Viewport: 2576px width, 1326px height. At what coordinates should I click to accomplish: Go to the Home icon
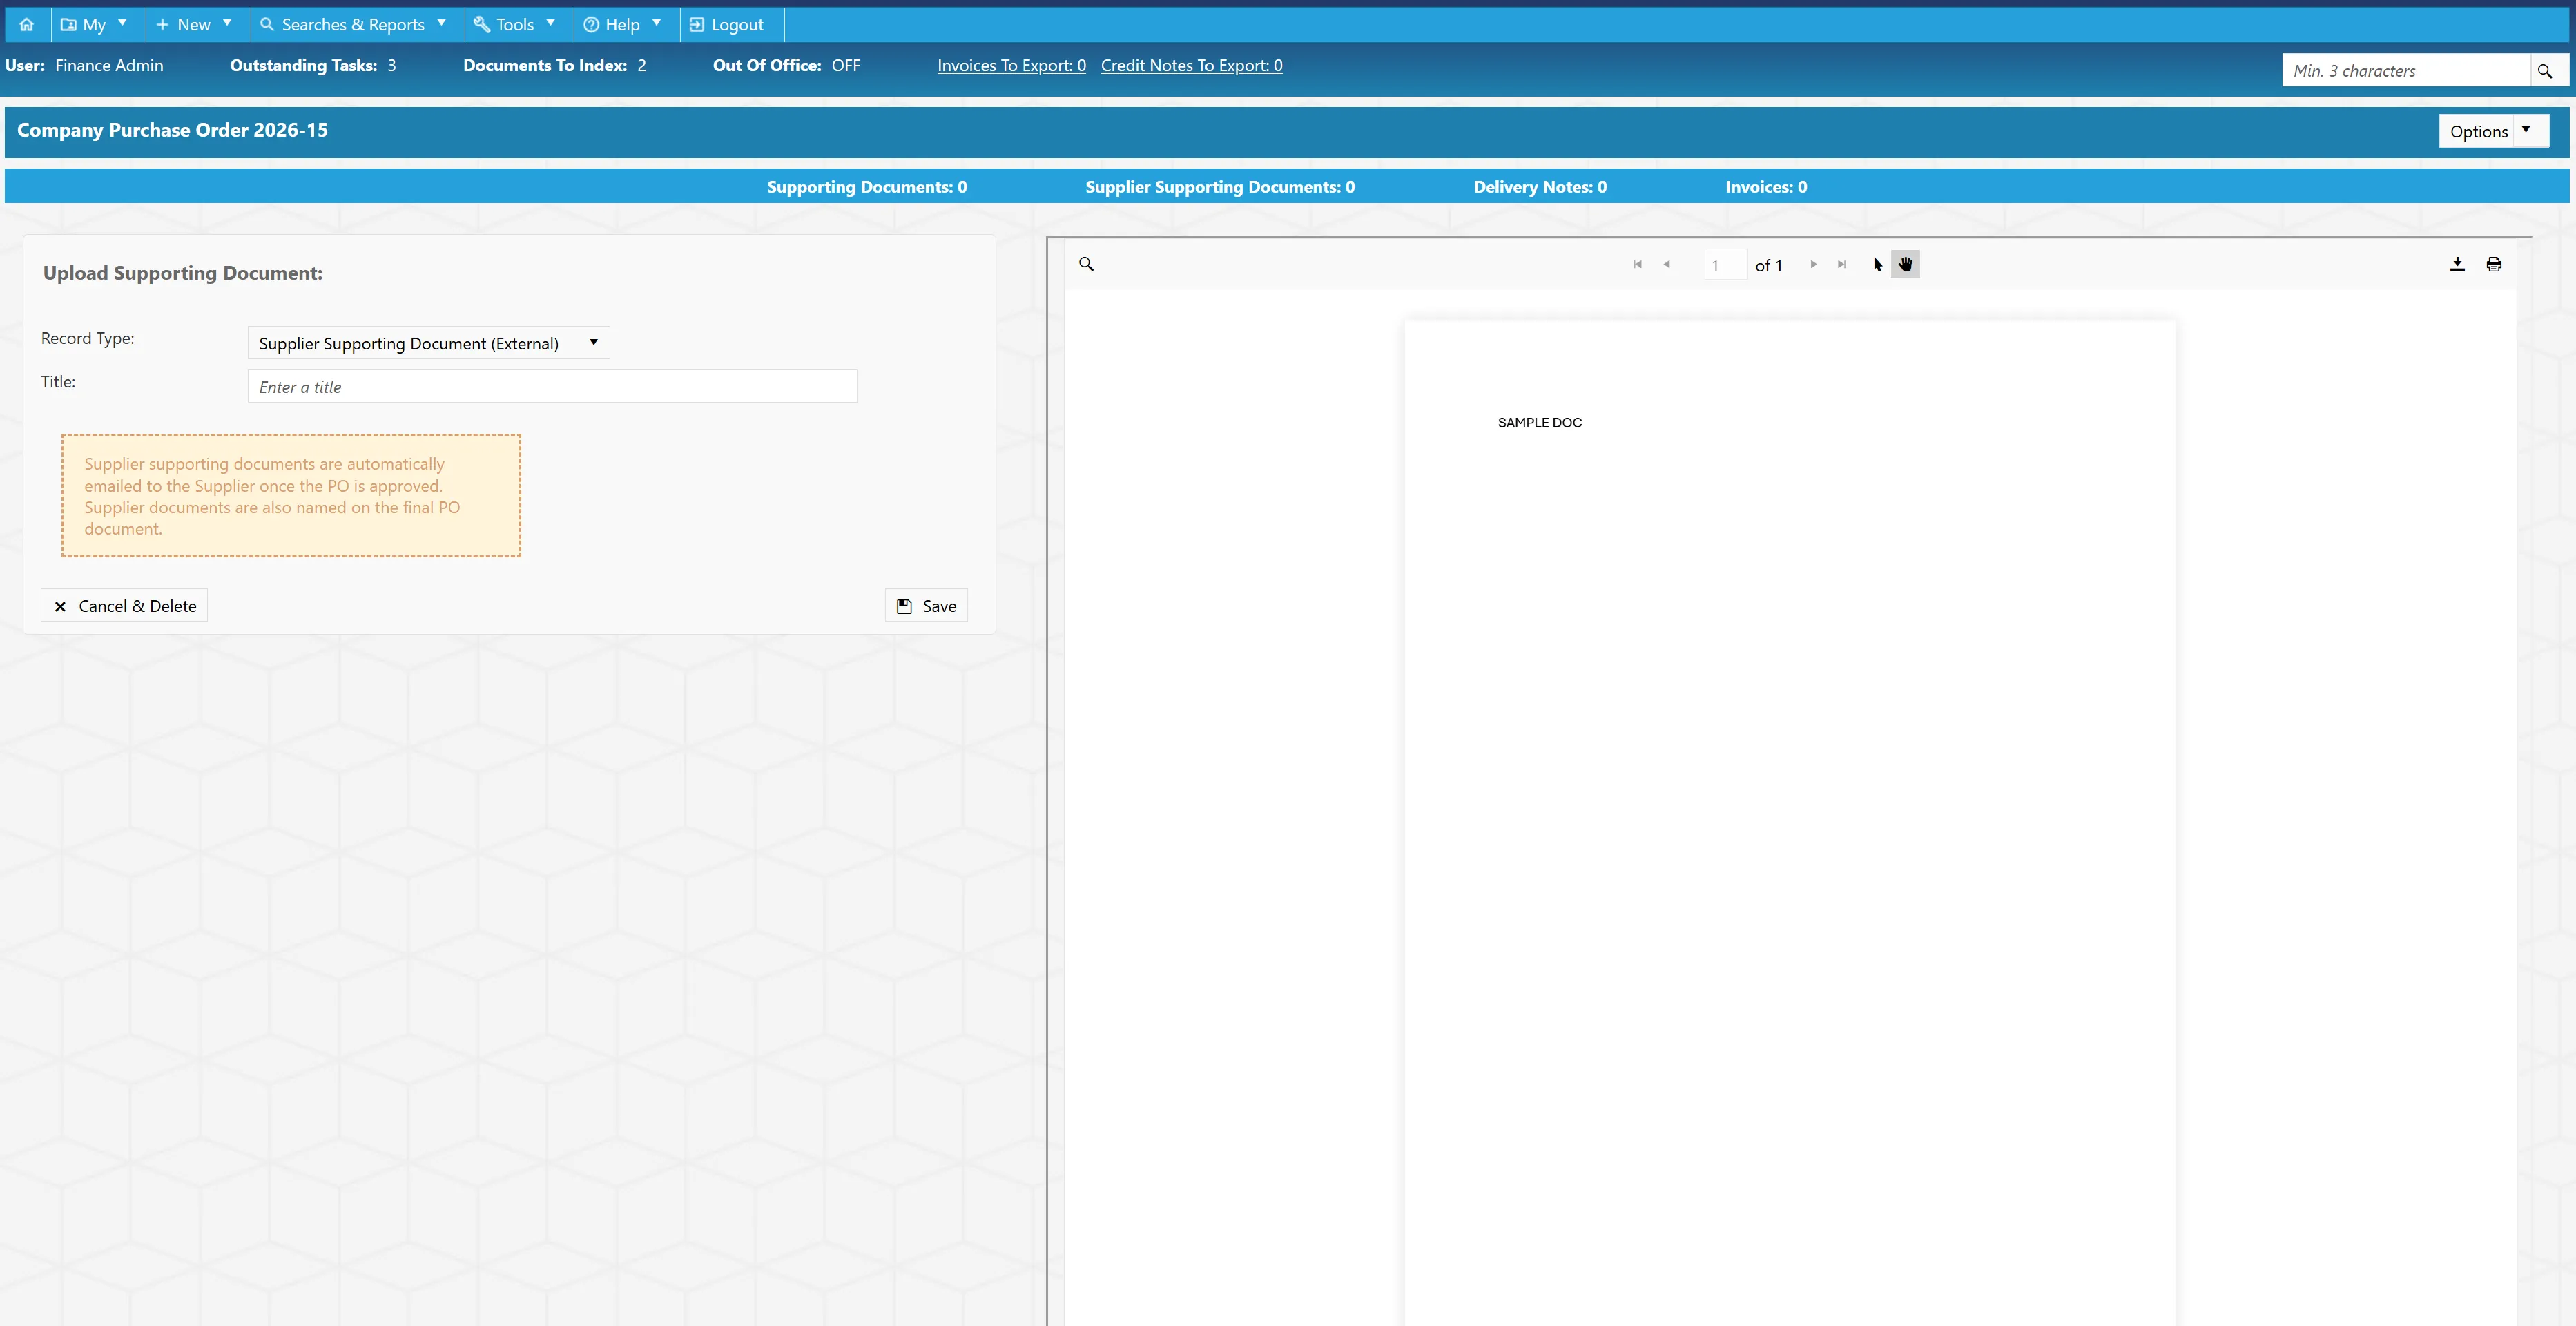point(27,24)
